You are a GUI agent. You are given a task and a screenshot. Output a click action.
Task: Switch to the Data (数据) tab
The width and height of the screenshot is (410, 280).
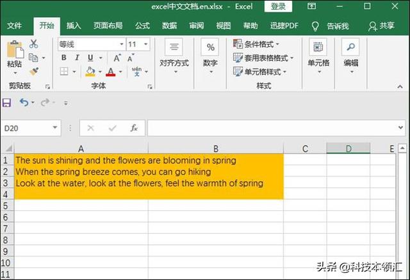pyautogui.click(x=169, y=26)
